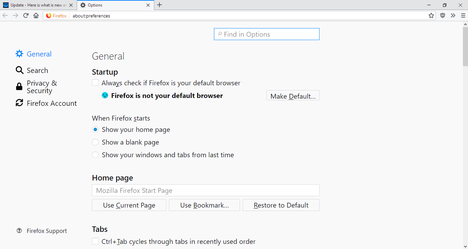The height and width of the screenshot is (249, 468).
Task: Enable always check default browser checkbox
Action: tap(95, 83)
